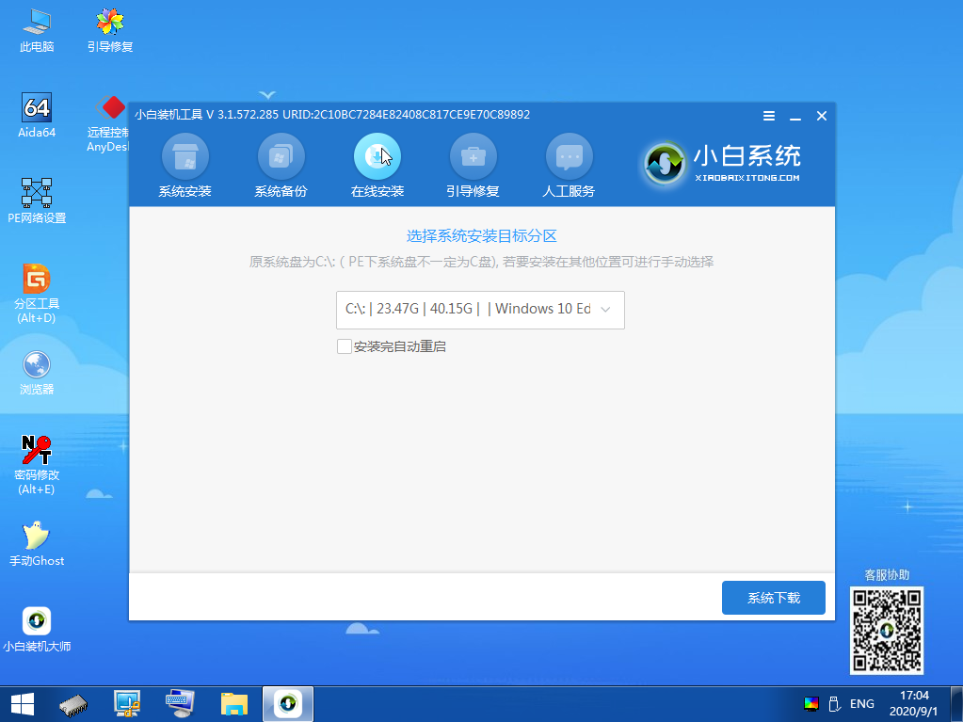Open the hamburger menu in the titlebar

point(768,115)
